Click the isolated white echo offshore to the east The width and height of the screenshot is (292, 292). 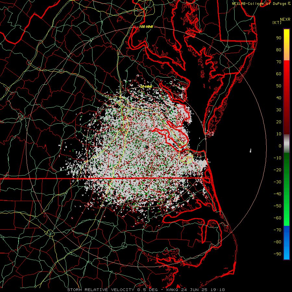coord(251,150)
